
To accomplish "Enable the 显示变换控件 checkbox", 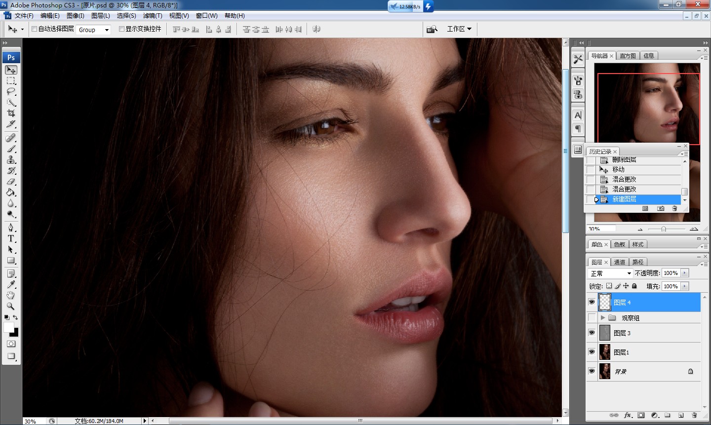I will (121, 29).
